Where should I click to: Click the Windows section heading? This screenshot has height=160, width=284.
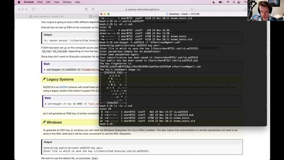coord(54,122)
